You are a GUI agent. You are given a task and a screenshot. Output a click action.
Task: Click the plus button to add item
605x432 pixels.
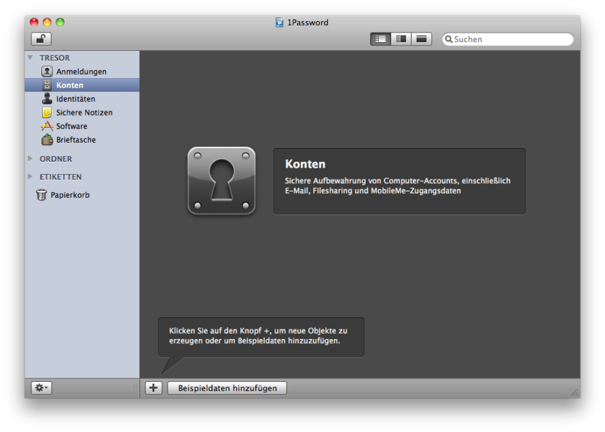pos(153,388)
